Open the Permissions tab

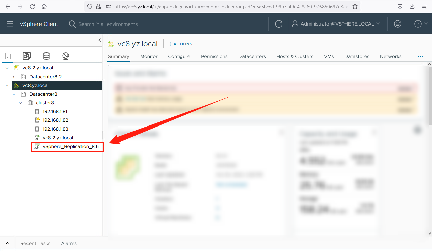point(214,56)
